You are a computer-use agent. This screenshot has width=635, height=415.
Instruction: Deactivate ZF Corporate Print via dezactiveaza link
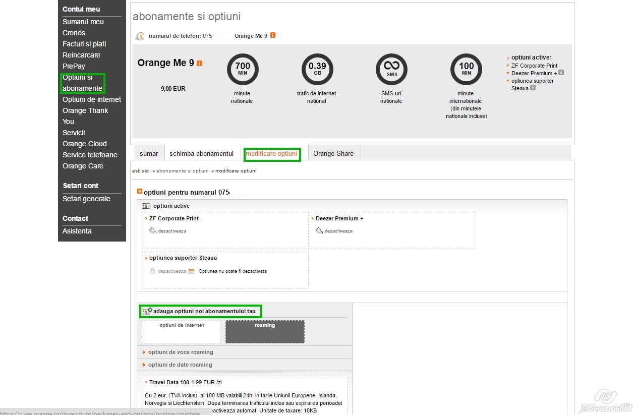[x=172, y=231]
